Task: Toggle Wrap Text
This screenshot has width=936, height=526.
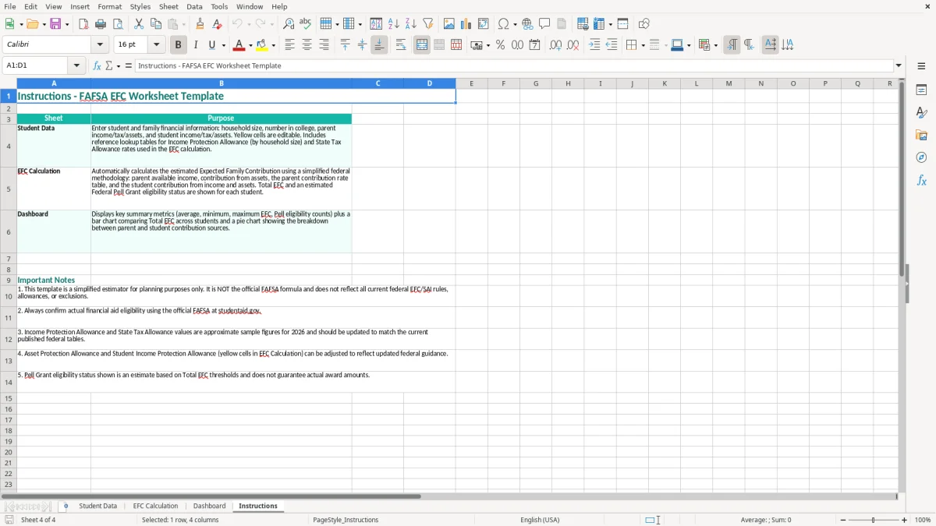Action: click(x=401, y=45)
